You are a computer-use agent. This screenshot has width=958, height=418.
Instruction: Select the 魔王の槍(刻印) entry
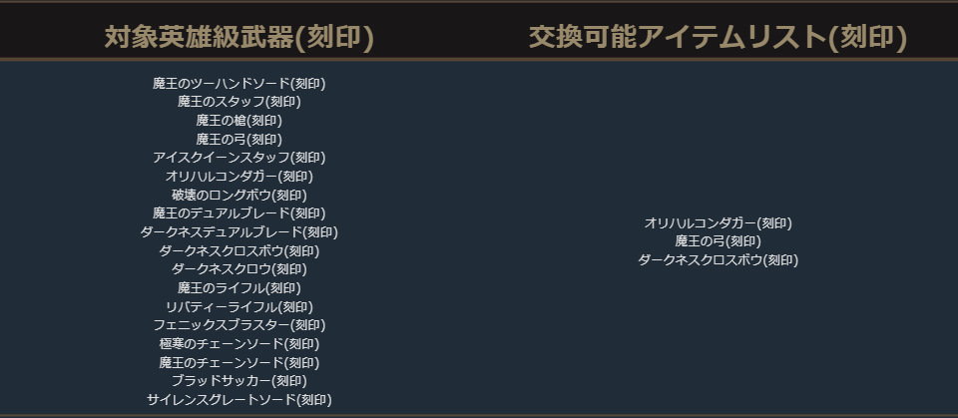pos(239,120)
